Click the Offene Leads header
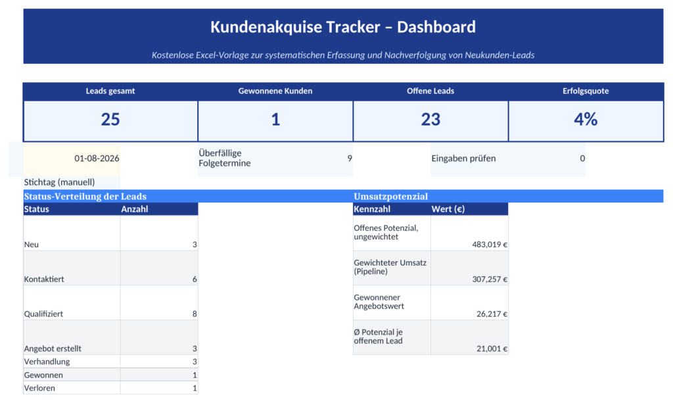The height and width of the screenshot is (403, 673). pos(430,91)
